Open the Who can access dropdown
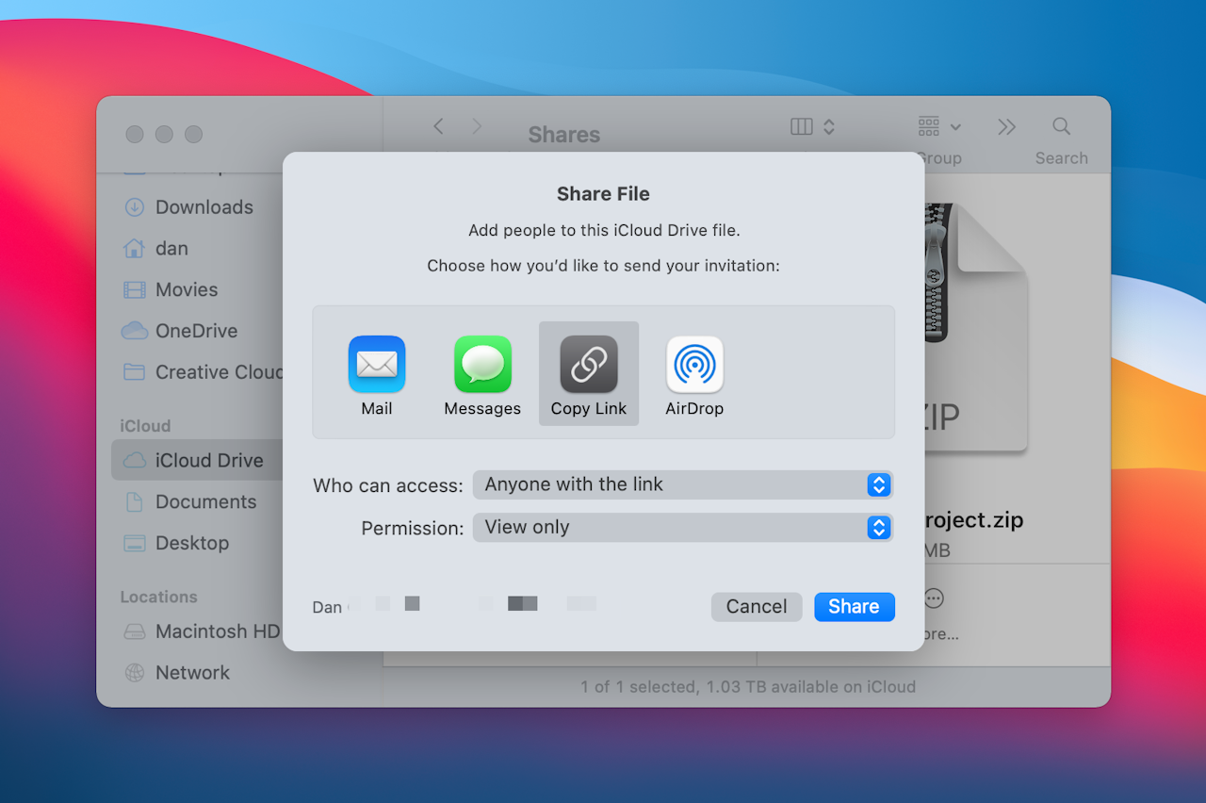Viewport: 1206px width, 803px height. coord(683,484)
